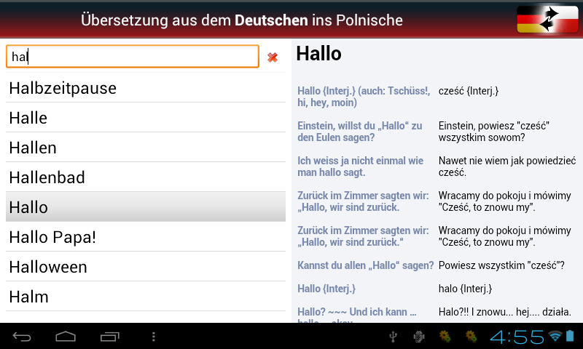Select 'Halloween' in the word list
Image resolution: width=583 pixels, height=349 pixels.
[146, 267]
